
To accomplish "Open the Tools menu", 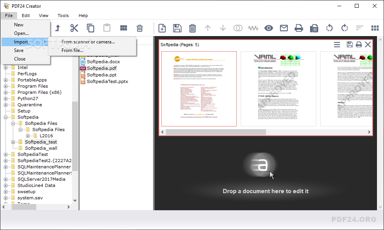I will pyautogui.click(x=63, y=16).
